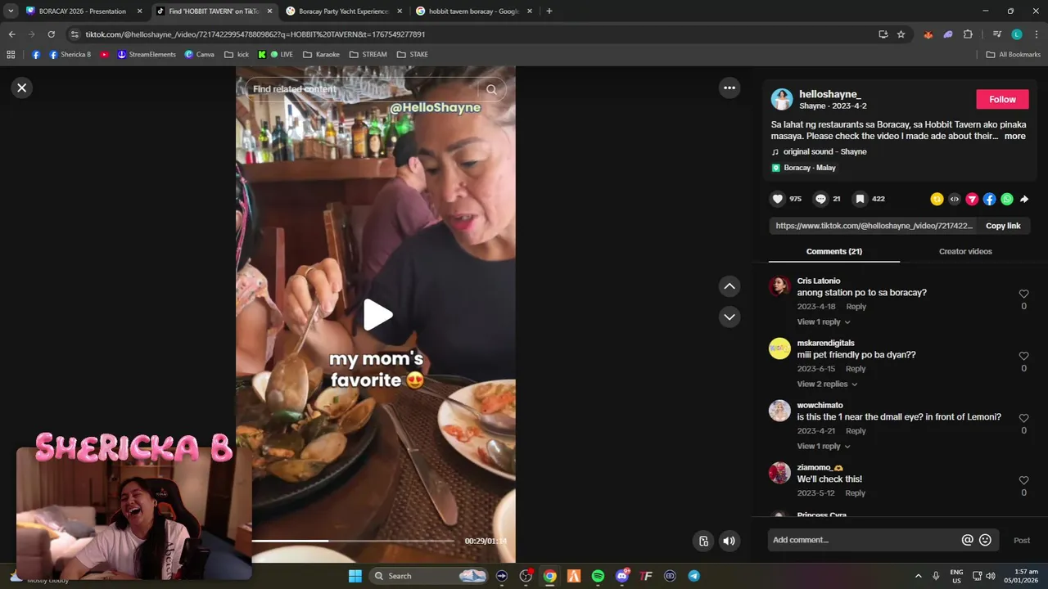The height and width of the screenshot is (589, 1048).
Task: Open Telegram from the taskbar
Action: point(693,576)
